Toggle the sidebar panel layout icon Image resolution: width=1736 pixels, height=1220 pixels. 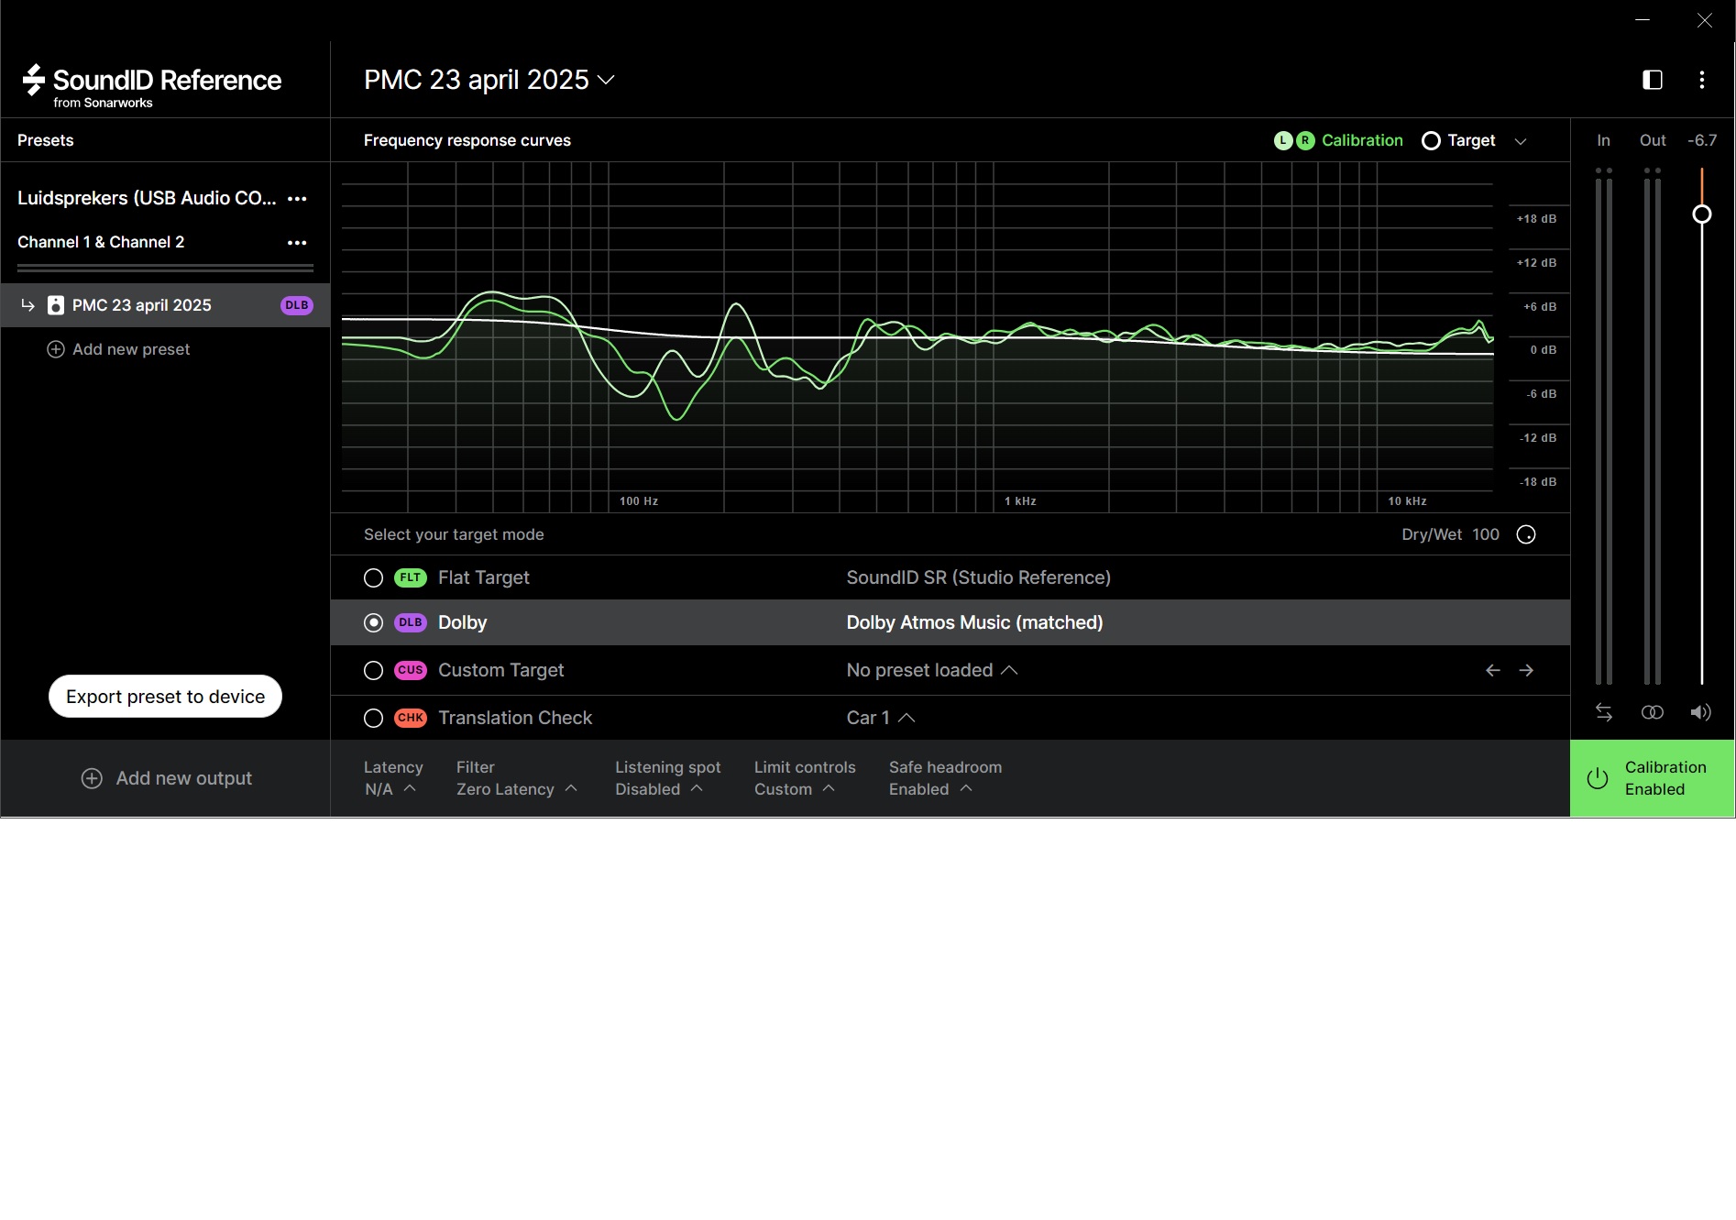pos(1652,80)
